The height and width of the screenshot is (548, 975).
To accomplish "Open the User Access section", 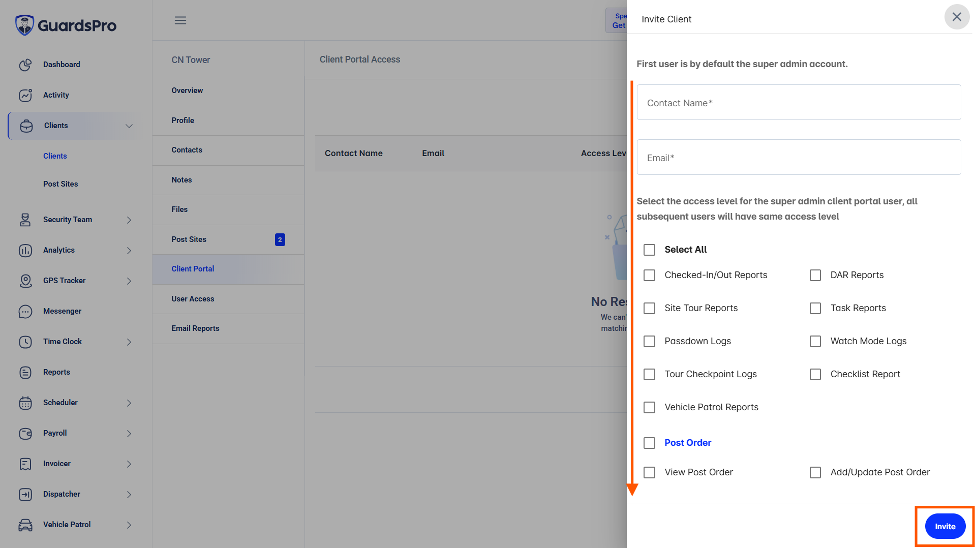I will tap(228, 299).
